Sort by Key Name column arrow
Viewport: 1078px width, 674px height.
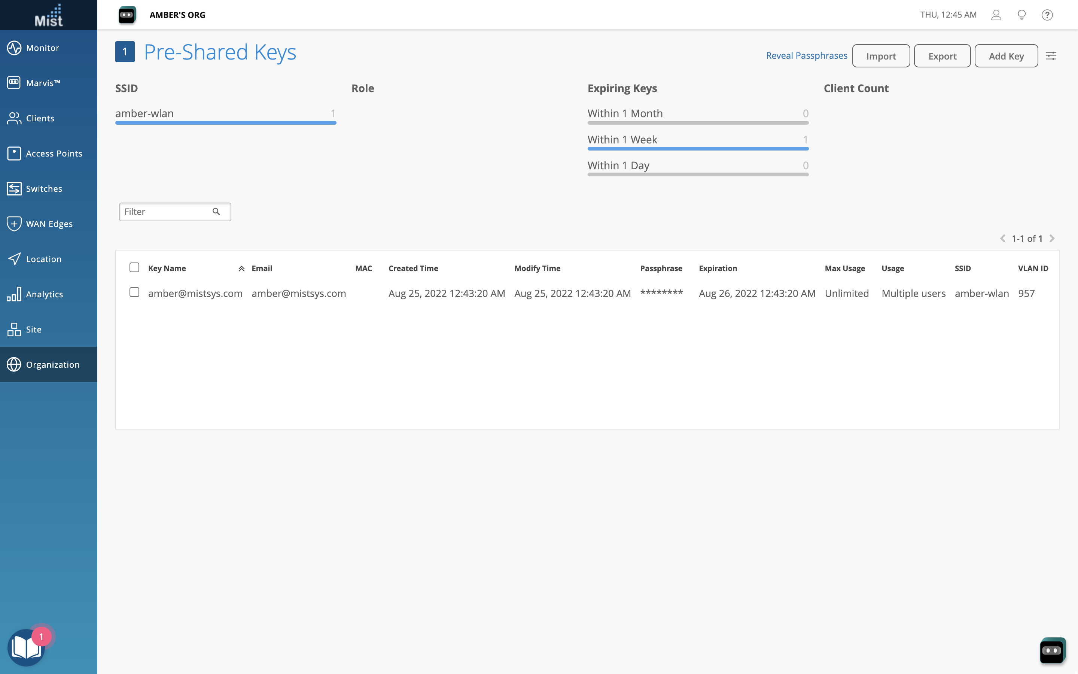[241, 268]
